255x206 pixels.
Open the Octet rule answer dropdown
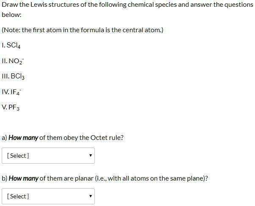pos(48,156)
